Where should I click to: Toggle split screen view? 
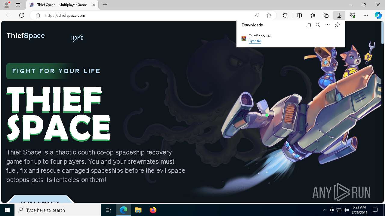[299, 15]
